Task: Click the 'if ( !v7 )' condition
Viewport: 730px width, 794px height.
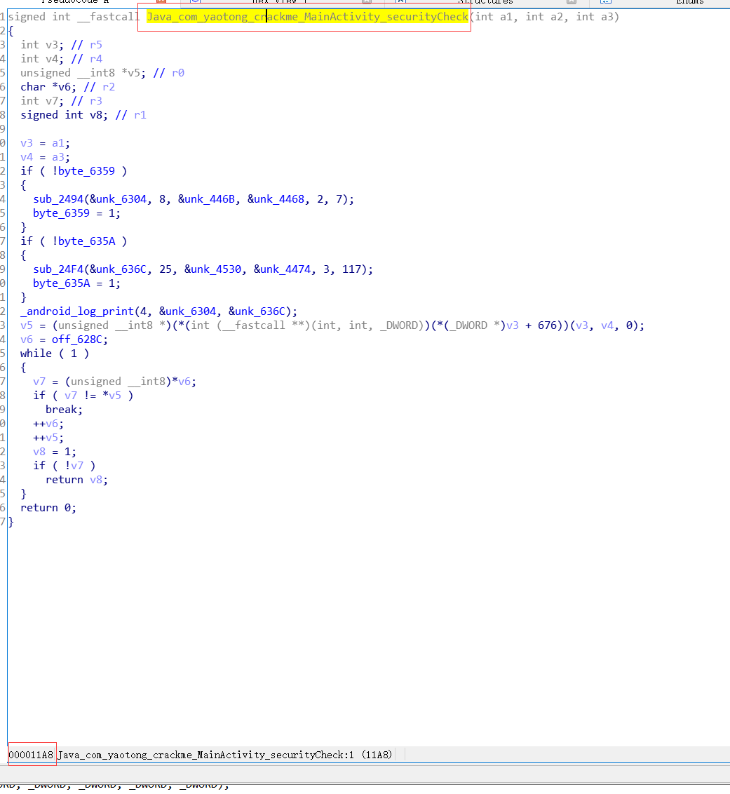Action: [x=64, y=466]
